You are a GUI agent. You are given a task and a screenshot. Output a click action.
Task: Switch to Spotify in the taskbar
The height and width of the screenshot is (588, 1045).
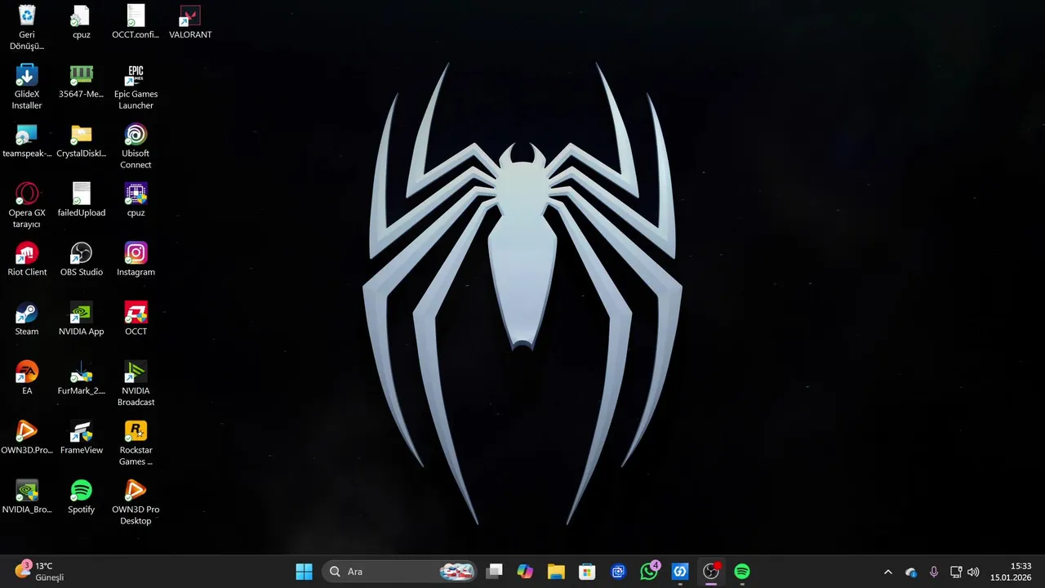tap(742, 572)
